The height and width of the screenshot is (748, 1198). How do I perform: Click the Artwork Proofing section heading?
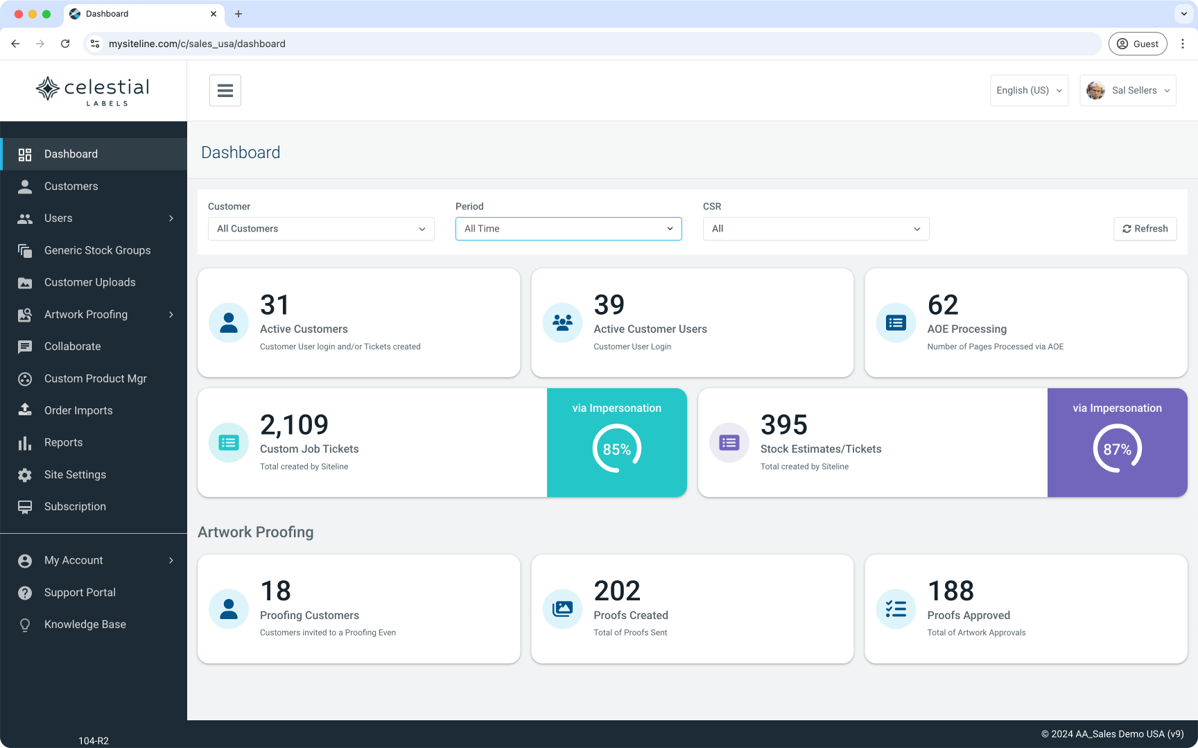(x=256, y=532)
